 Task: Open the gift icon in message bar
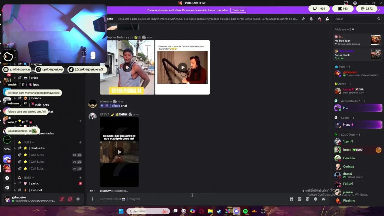291,199
